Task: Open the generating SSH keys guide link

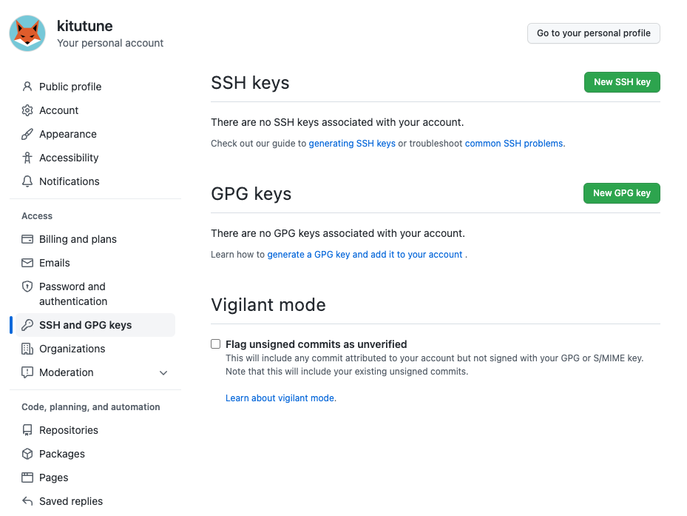Action: [352, 143]
